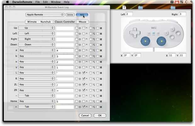195x126 pixels.
Task: Click the left analog stick on controller image
Action: (x=145, y=41)
